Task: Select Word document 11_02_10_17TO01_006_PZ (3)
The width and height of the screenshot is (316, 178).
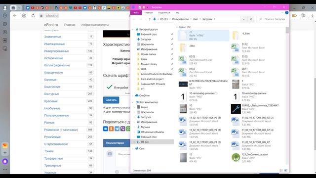Action: point(203,133)
